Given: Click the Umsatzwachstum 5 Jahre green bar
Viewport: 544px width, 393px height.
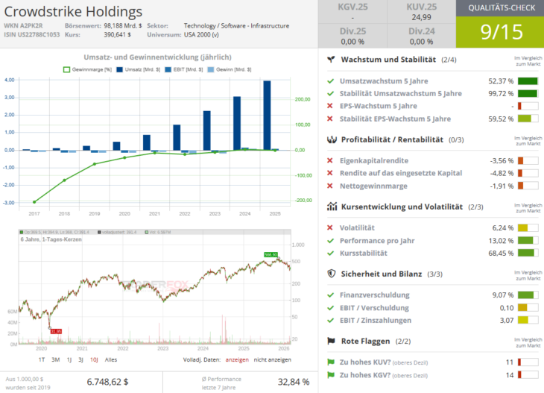Looking at the screenshot, I should pos(528,81).
